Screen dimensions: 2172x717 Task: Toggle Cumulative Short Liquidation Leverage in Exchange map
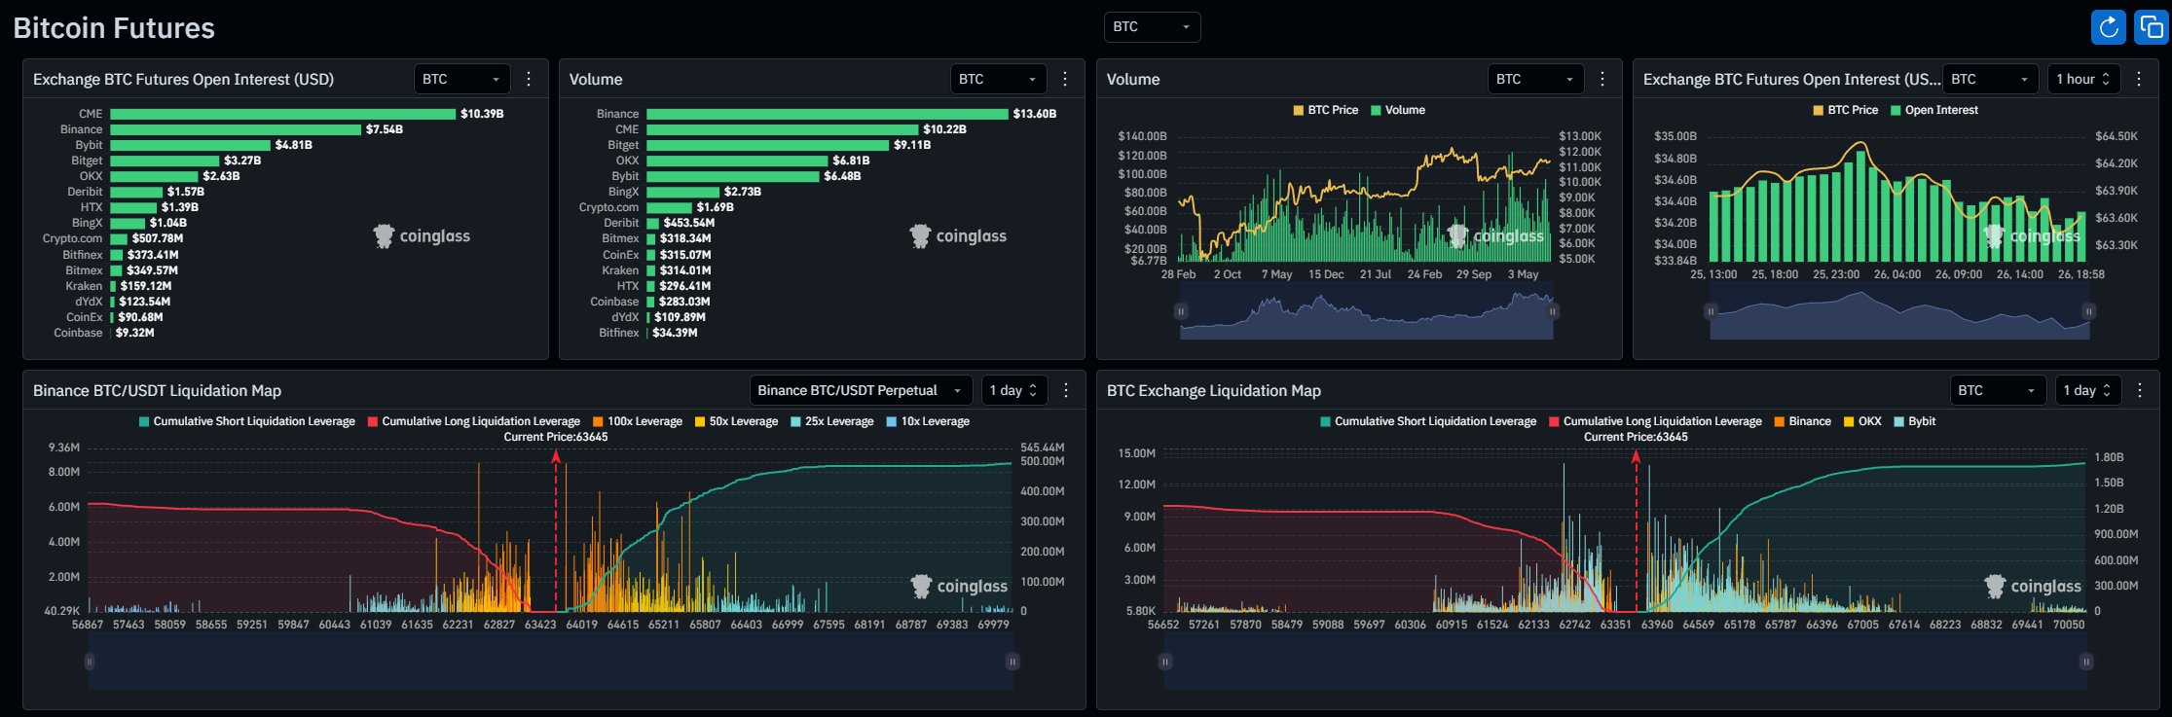click(x=1428, y=421)
